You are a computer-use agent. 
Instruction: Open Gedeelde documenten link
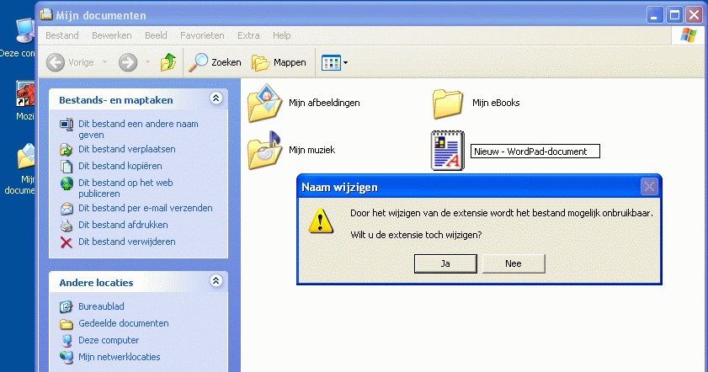pyautogui.click(x=123, y=323)
